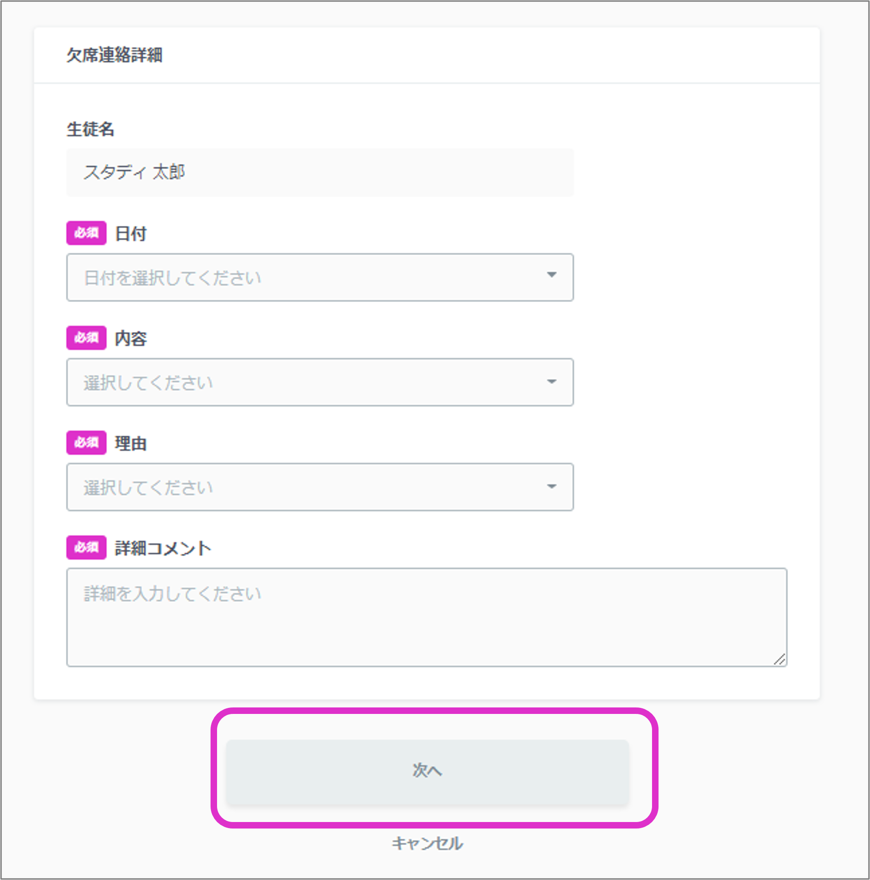Click the 必須 badge beside 日付
Image resolution: width=870 pixels, height=880 pixels.
tap(86, 233)
